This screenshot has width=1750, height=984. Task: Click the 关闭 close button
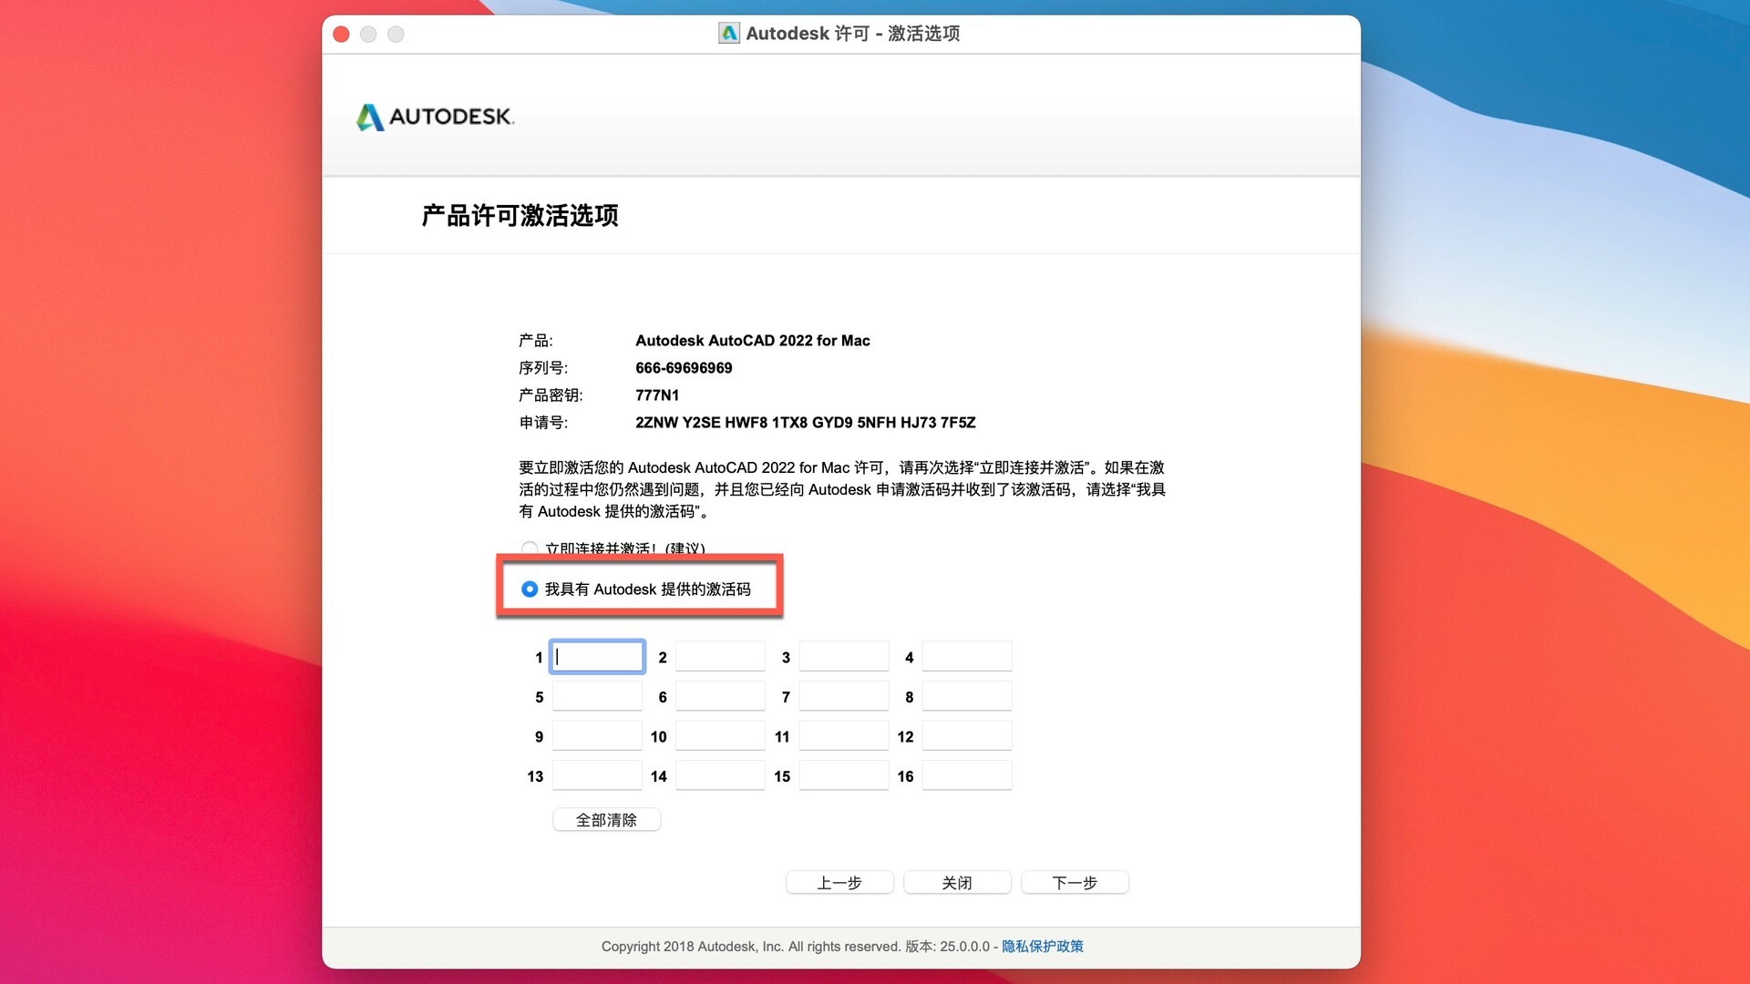pos(957,883)
